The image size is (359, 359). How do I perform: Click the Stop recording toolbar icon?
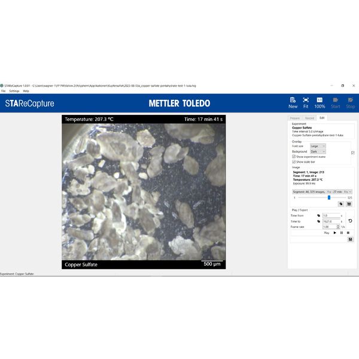(x=350, y=103)
